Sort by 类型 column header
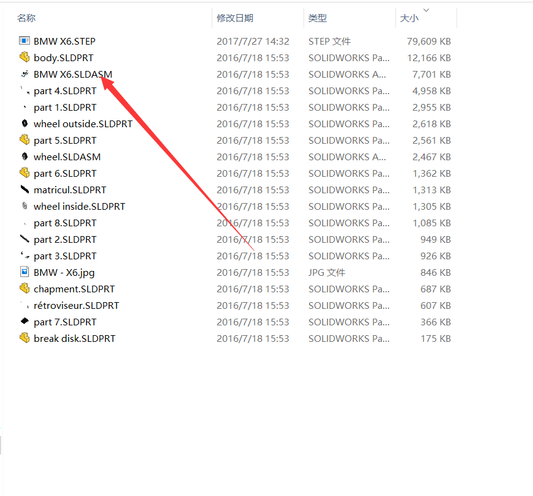The height and width of the screenshot is (496, 533). 318,18
